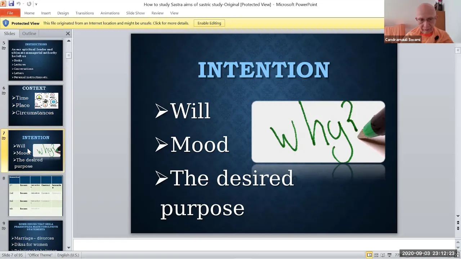Switch to the Home ribbon tab
461x259 pixels.
(x=30, y=13)
